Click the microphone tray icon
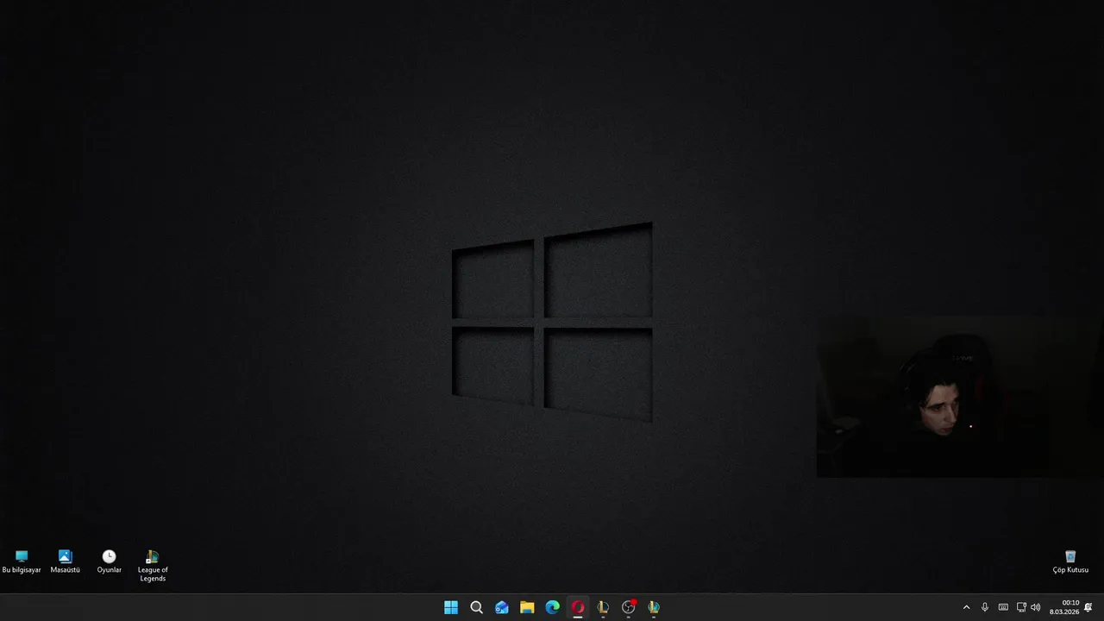Screen dimensions: 1104x621 [985, 607]
